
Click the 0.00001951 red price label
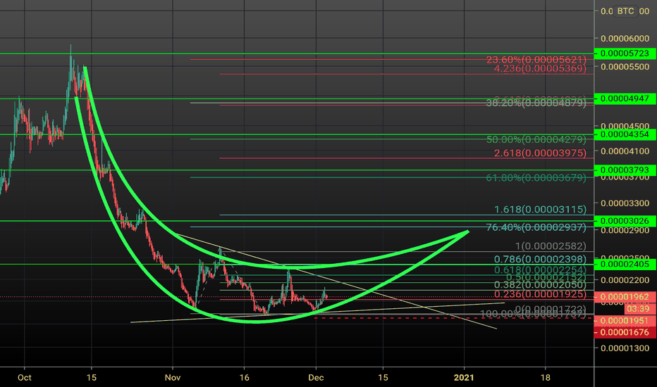coord(625,320)
